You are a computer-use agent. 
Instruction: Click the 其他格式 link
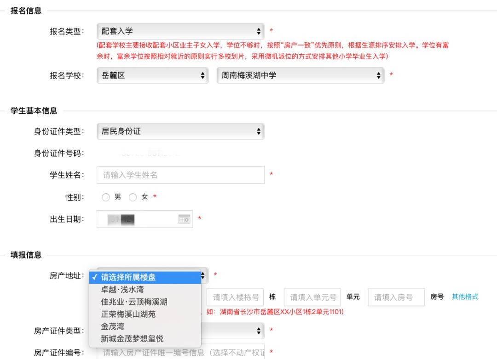click(x=465, y=297)
